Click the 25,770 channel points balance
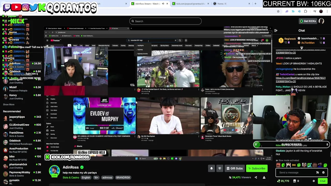The image size is (331, 186). 283,181
